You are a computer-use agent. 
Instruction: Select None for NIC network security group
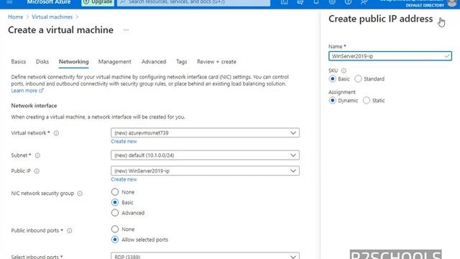[x=115, y=192]
